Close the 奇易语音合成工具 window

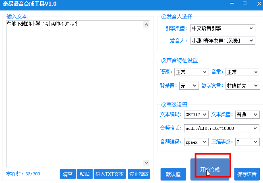point(259,4)
